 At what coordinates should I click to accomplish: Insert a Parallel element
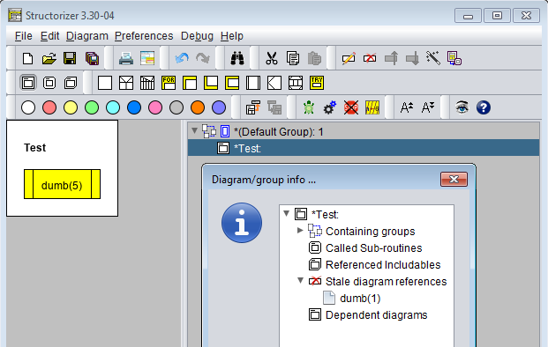click(296, 83)
